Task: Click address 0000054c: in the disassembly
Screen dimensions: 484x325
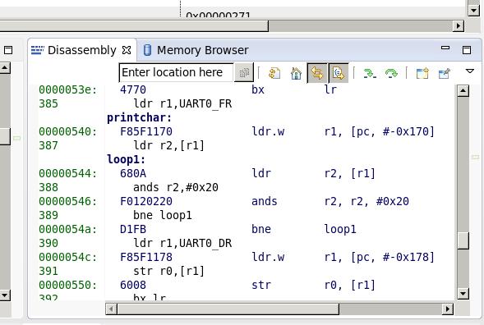Action: pos(68,257)
